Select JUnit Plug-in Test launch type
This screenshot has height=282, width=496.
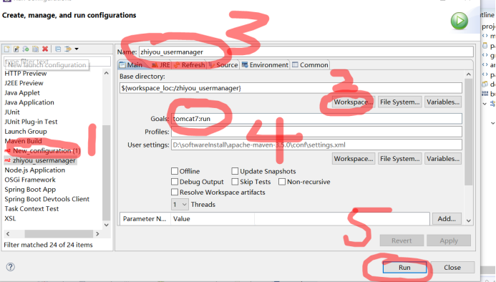pos(31,122)
